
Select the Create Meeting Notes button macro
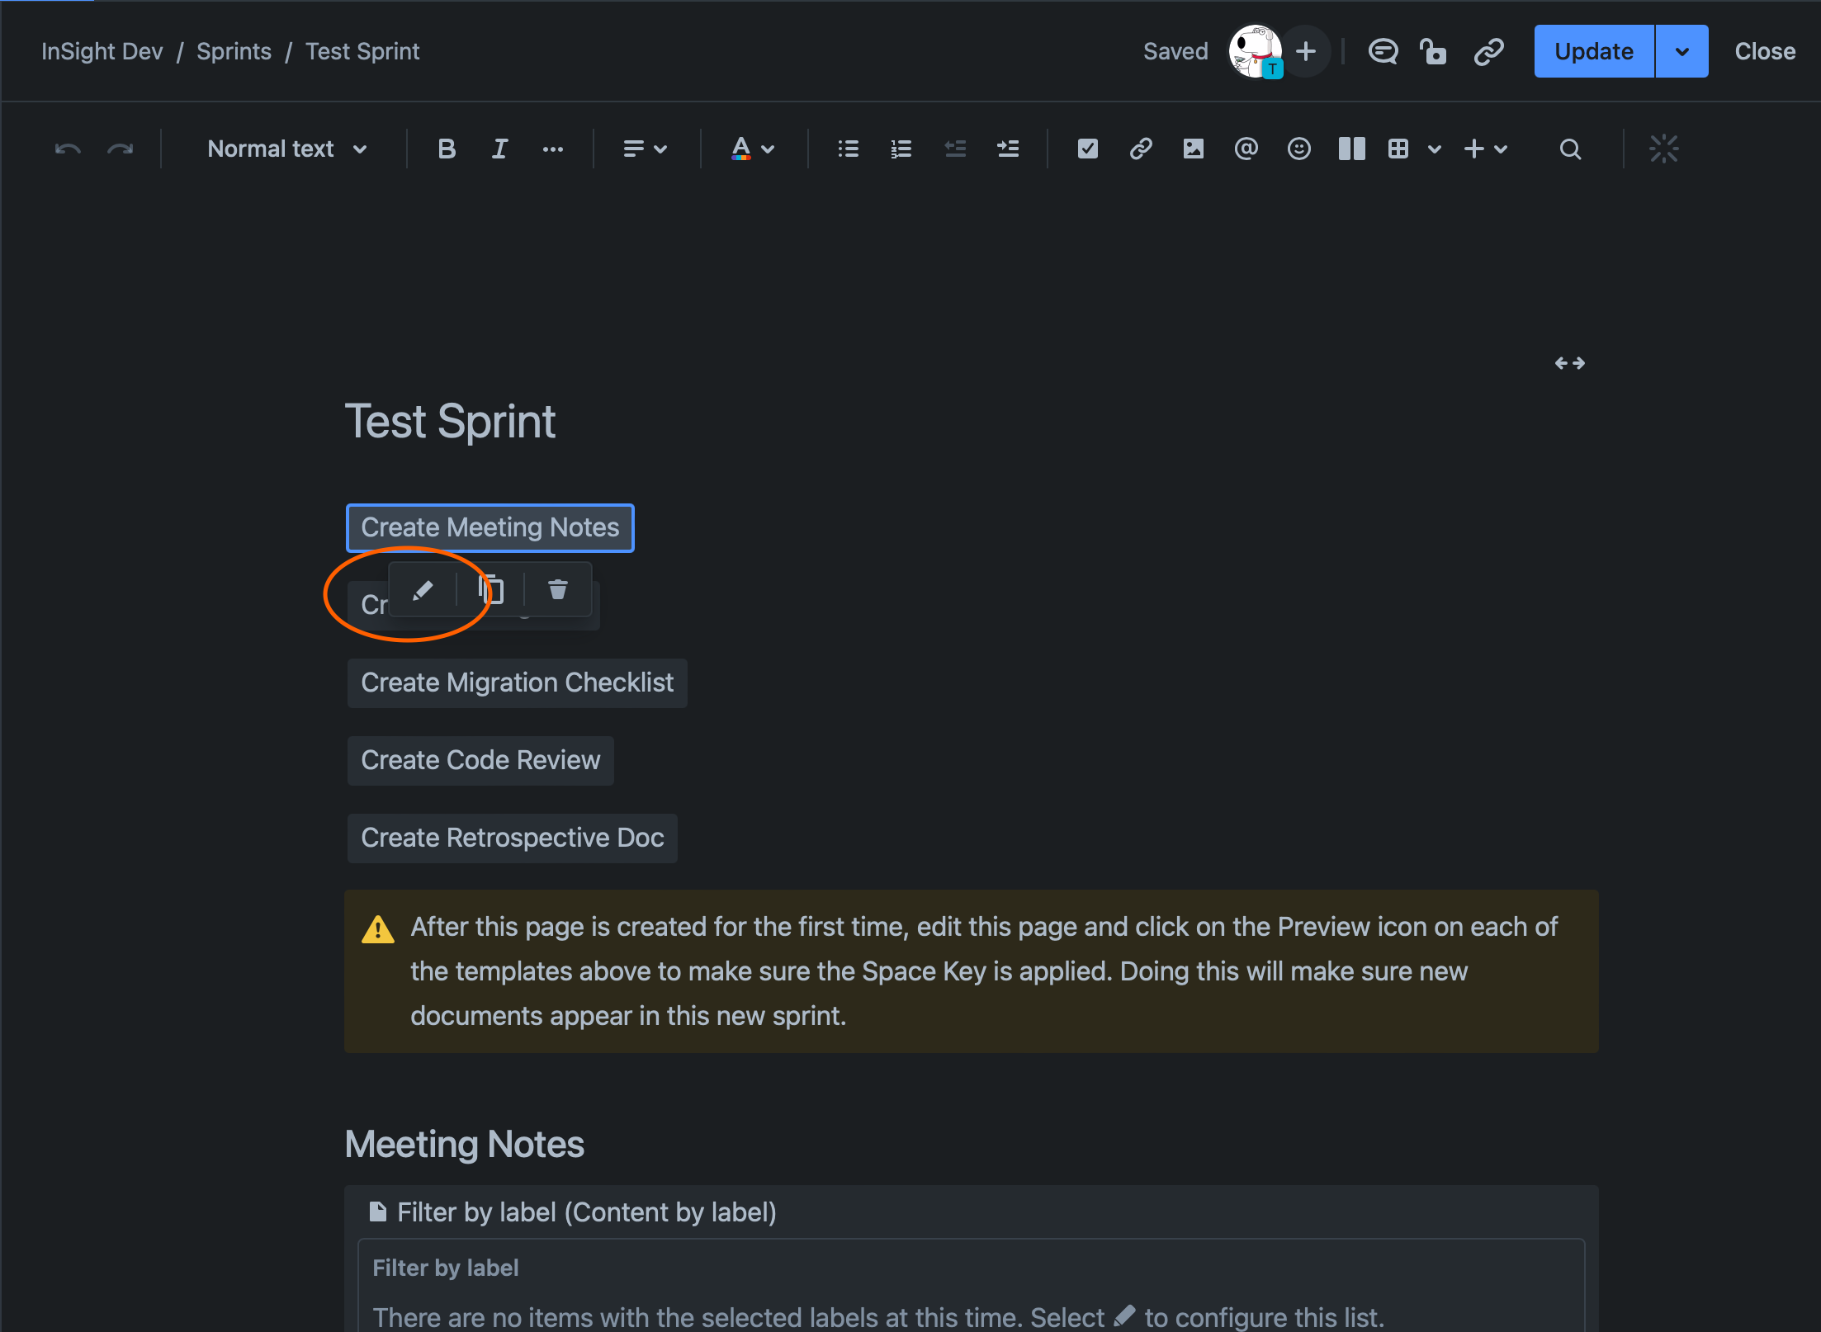(x=490, y=528)
